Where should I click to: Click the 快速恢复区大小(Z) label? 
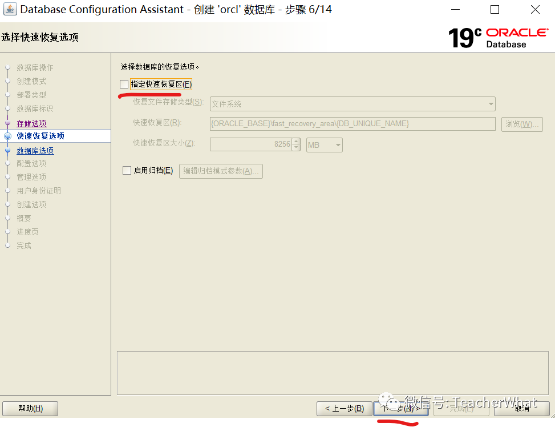[x=164, y=143]
